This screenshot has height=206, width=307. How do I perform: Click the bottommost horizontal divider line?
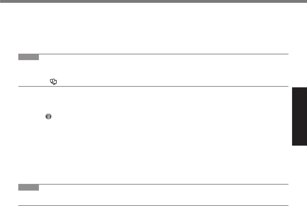[x=153, y=205]
